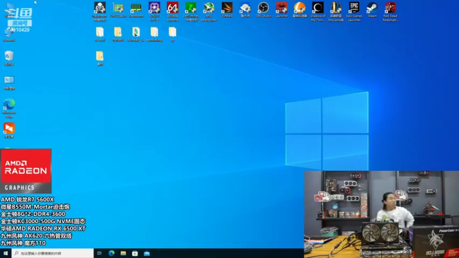This screenshot has height=258, width=459.
Task: Open Microsoft Store from the taskbar
Action: (135, 253)
